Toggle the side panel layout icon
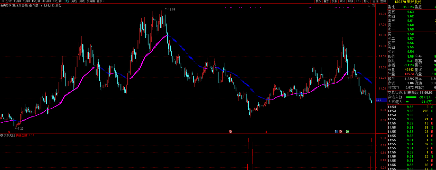 click(x=373, y=6)
